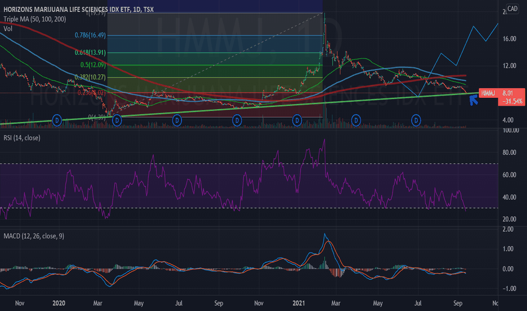This screenshot has width=527, height=311.
Task: Click dividend marker D between Sep and Nov 2020
Action: tap(237, 120)
